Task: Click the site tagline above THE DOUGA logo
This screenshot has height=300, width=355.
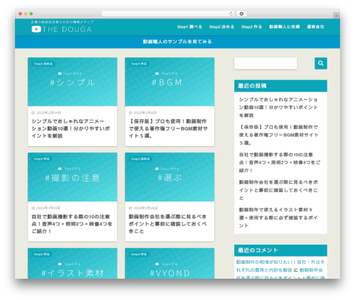Action: point(62,22)
